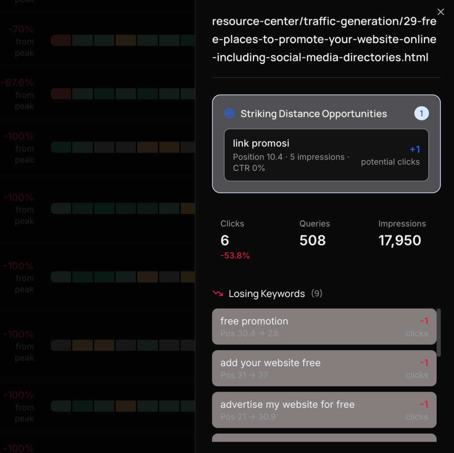Viewport: 454px width, 453px height.
Task: Open the "link promosi" opportunity card
Action: [x=326, y=155]
